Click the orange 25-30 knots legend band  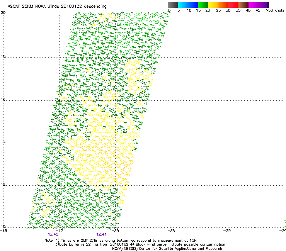click(x=223, y=5)
